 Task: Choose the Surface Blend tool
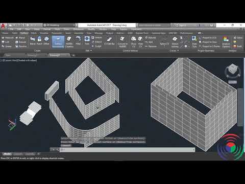33,40
